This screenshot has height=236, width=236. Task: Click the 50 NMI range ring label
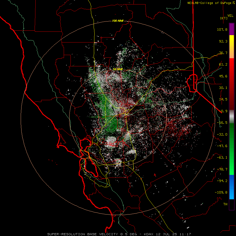(x=118, y=69)
